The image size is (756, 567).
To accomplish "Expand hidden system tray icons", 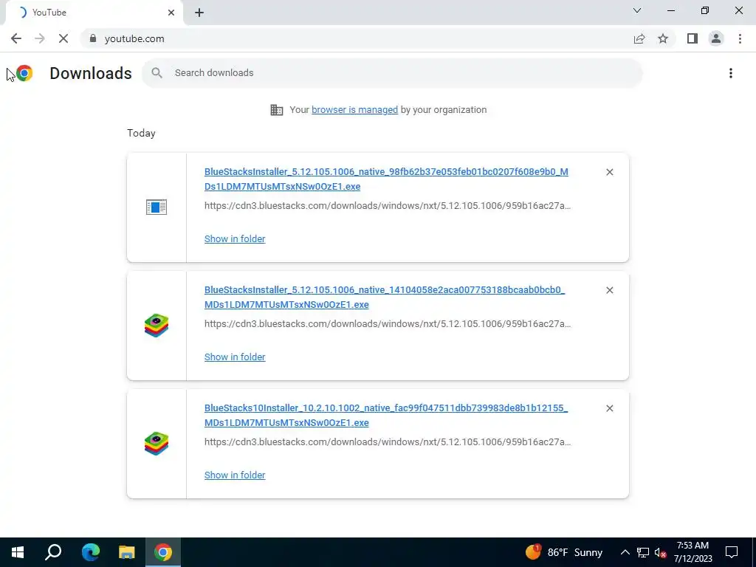I will tap(625, 552).
